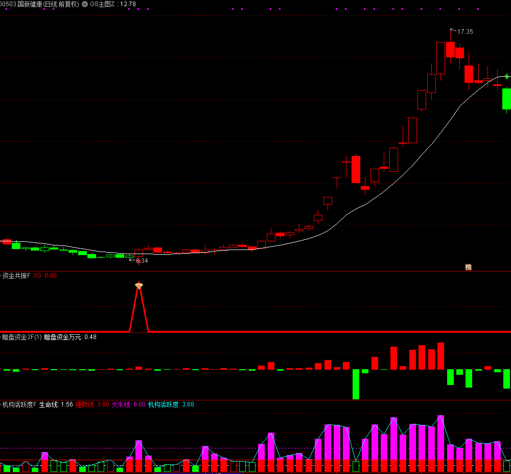Select the 资金共振F indicator label

click(x=16, y=276)
